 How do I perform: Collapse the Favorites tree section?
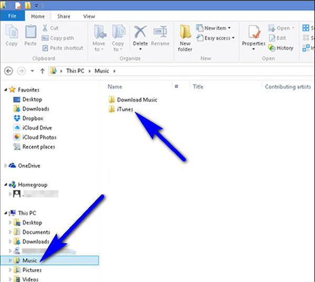tap(6, 90)
